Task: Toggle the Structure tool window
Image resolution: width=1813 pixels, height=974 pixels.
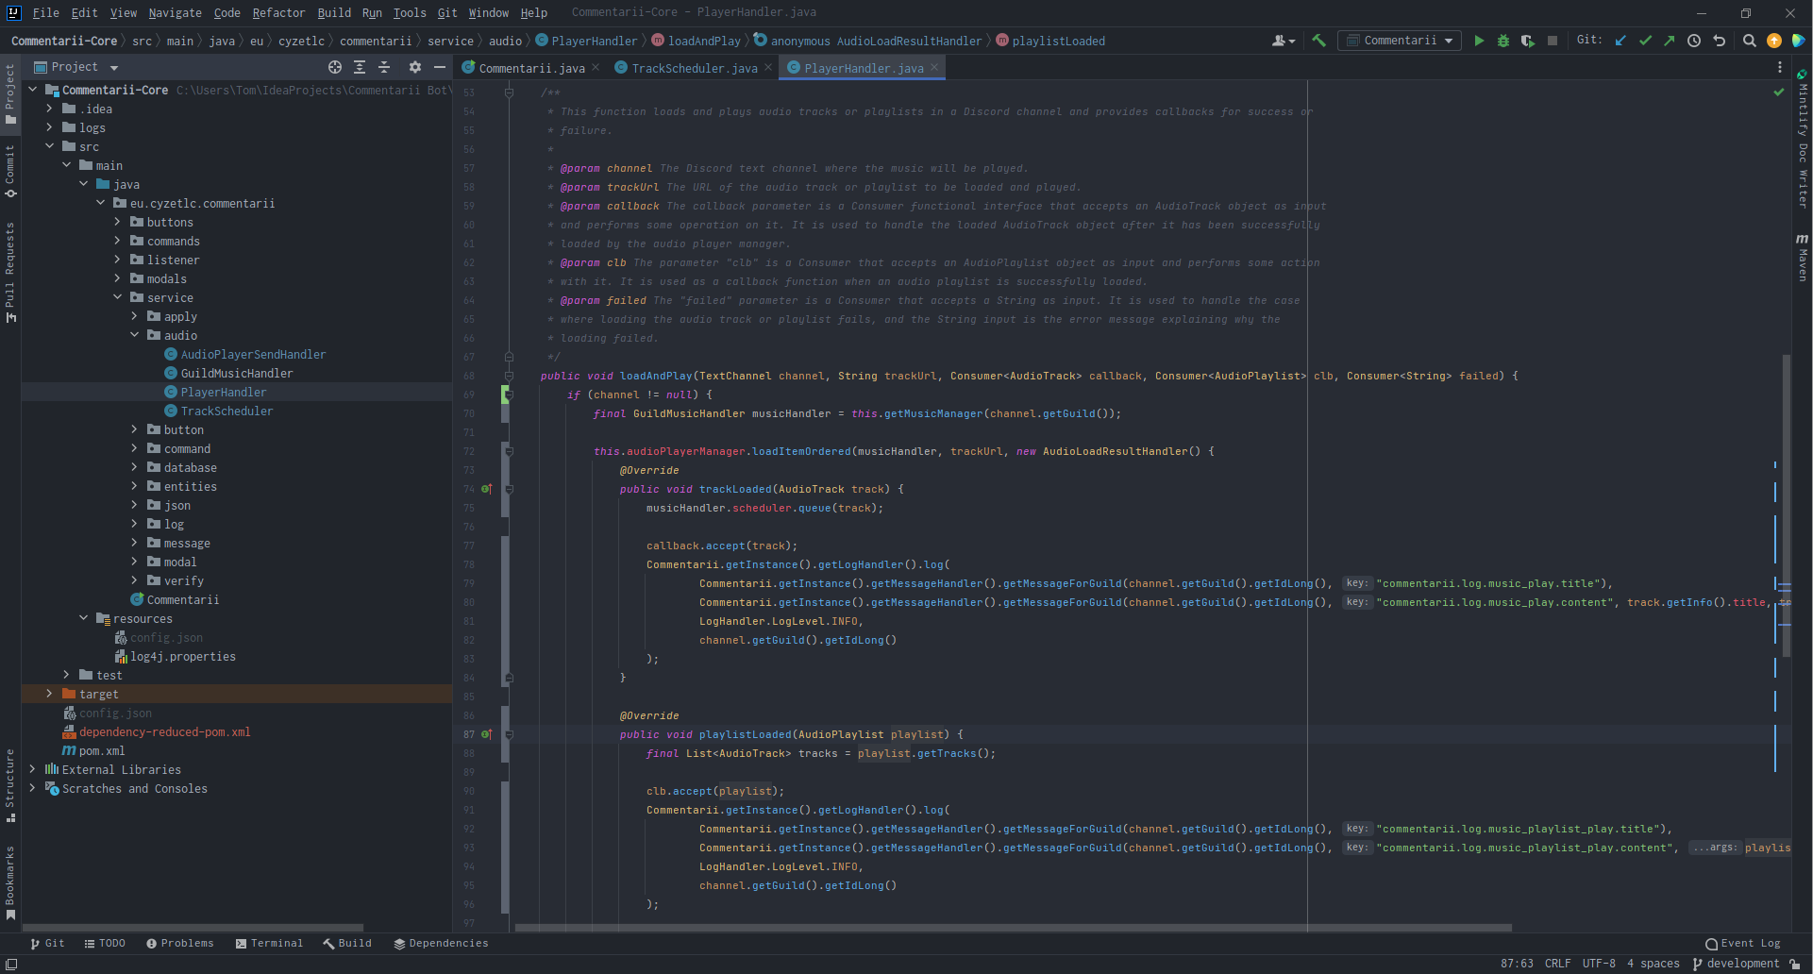Action: [10, 785]
